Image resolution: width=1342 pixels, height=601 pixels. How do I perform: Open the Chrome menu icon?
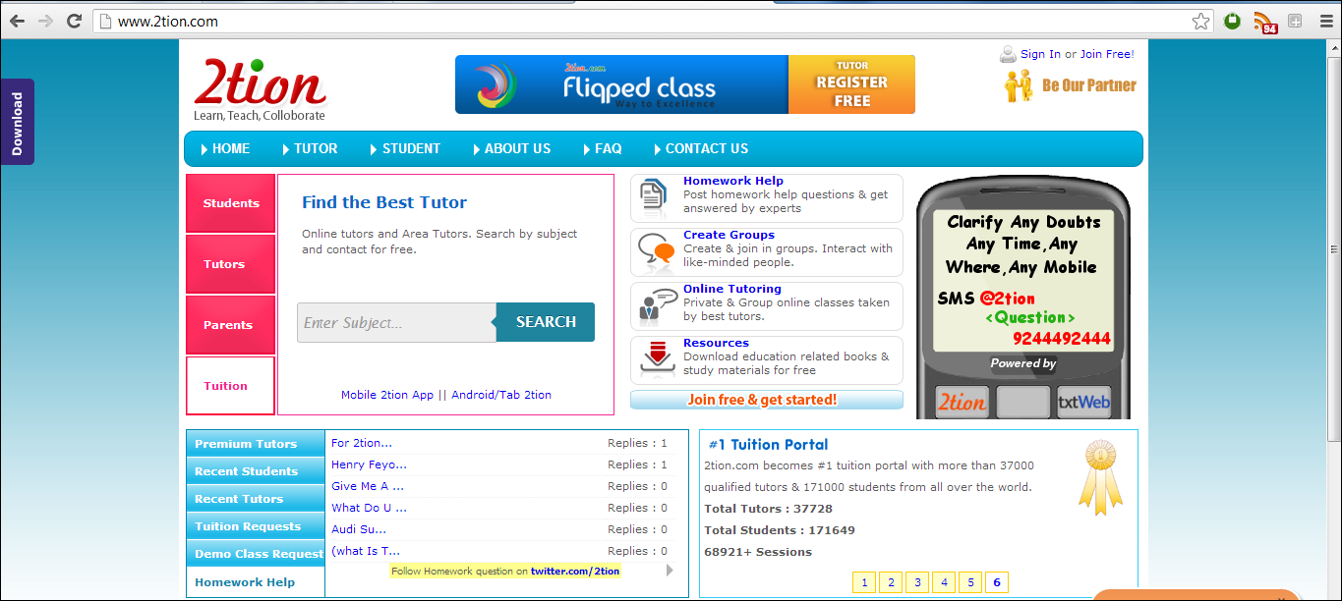coord(1325,21)
